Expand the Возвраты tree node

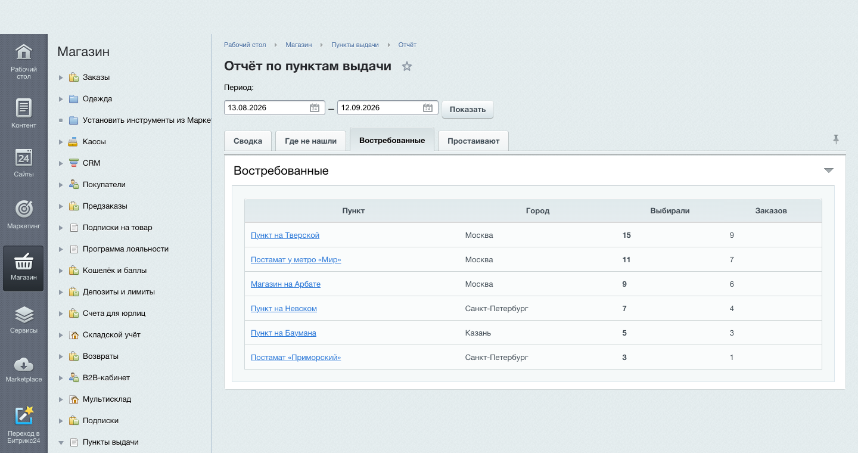click(x=61, y=356)
